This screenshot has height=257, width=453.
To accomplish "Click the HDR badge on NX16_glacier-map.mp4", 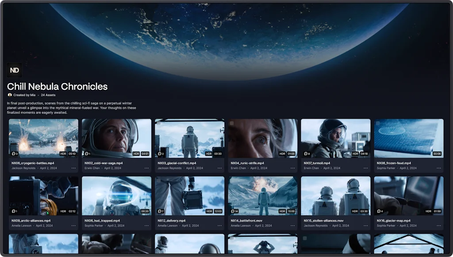I will (428, 211).
